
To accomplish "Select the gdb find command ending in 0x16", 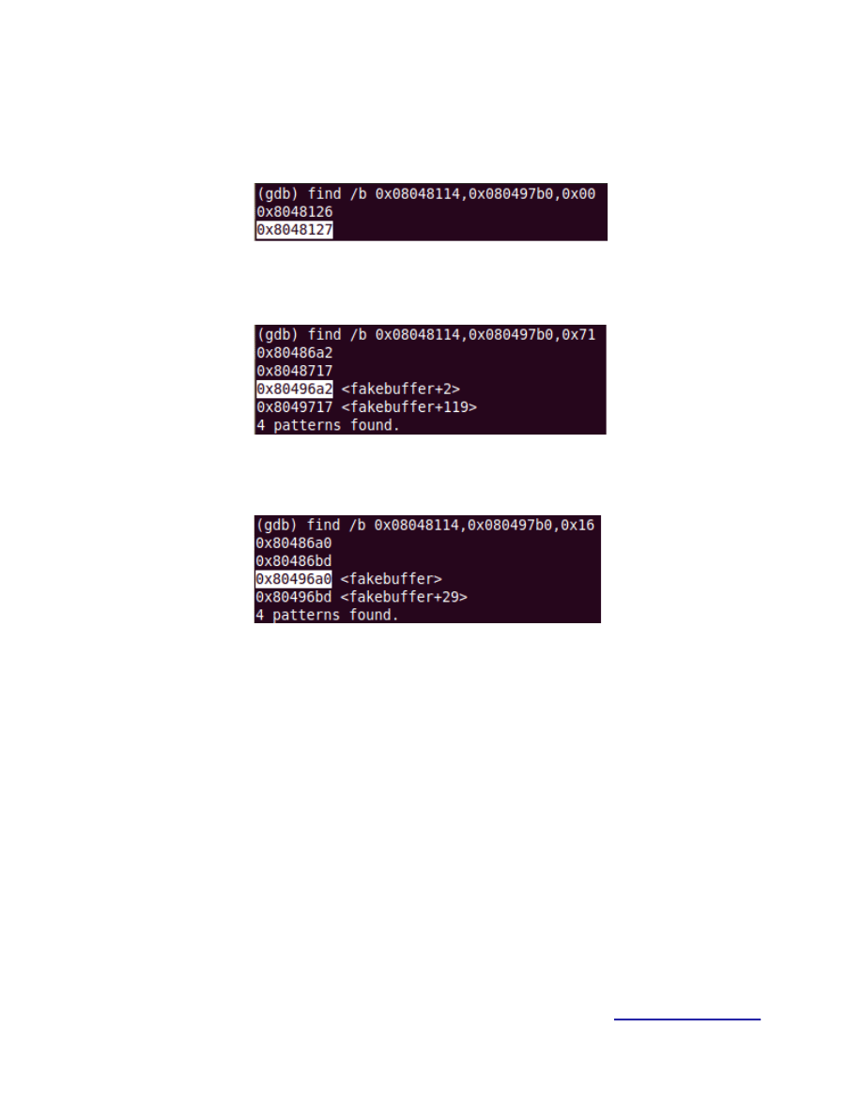I will point(425,525).
